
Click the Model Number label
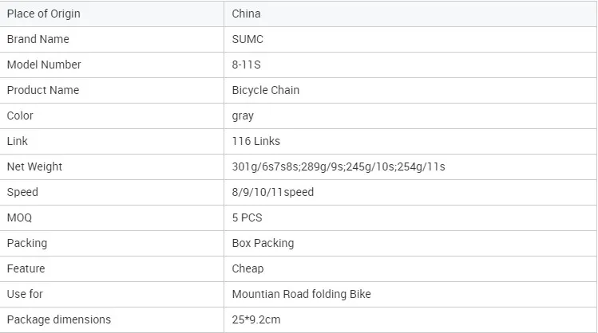click(44, 65)
